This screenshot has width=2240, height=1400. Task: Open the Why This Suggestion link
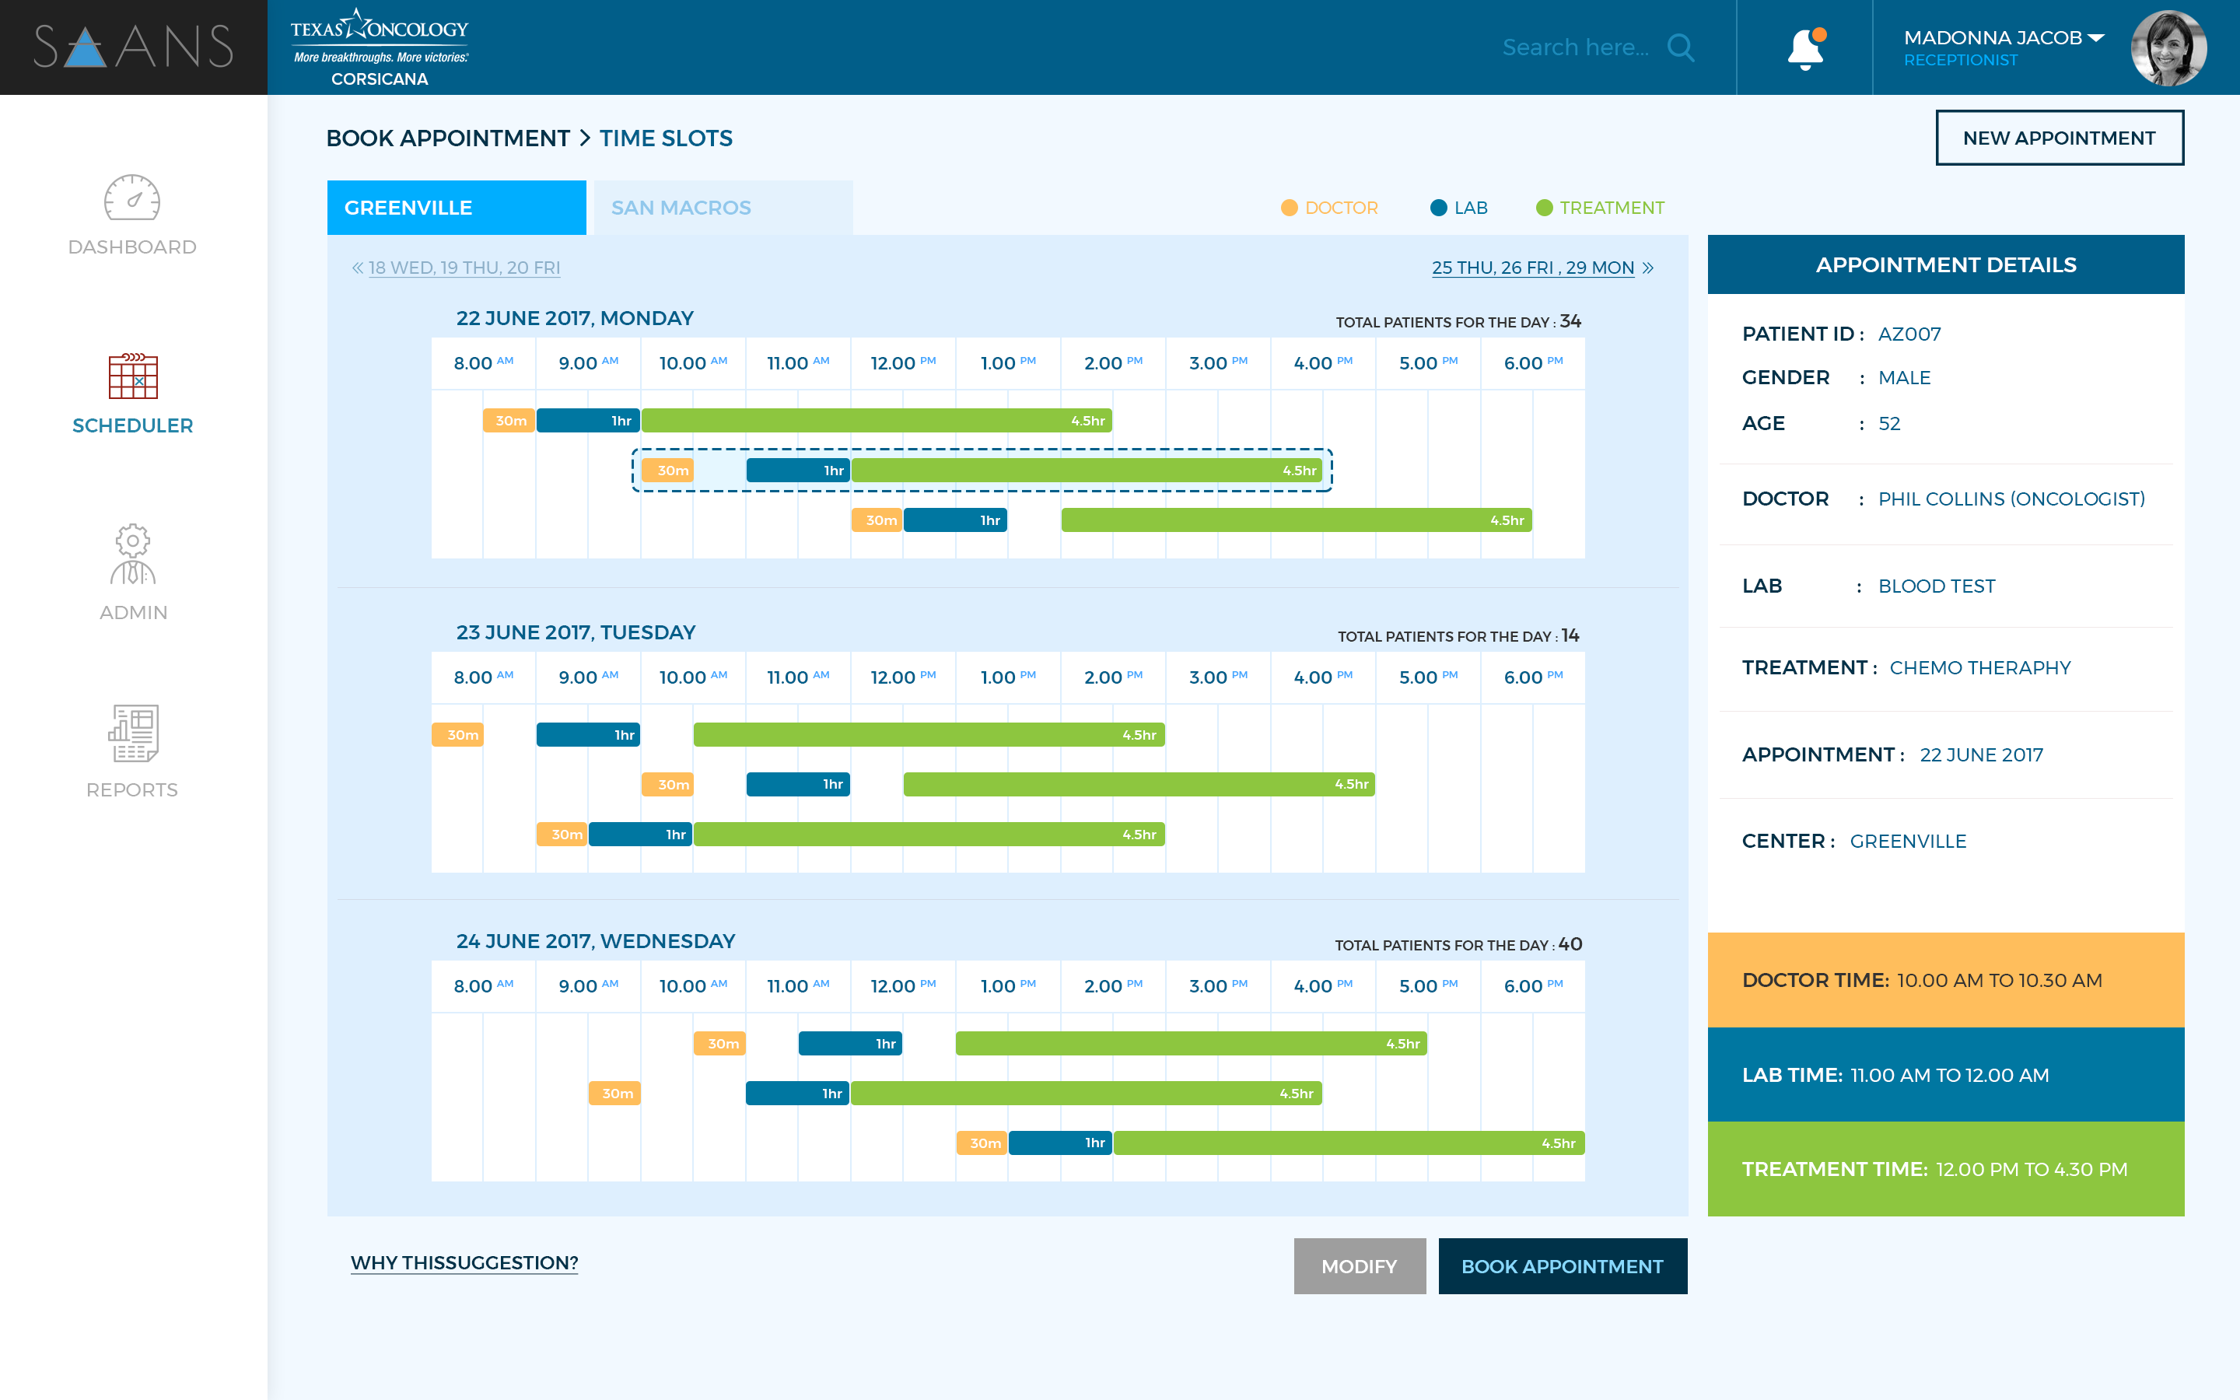pyautogui.click(x=464, y=1263)
